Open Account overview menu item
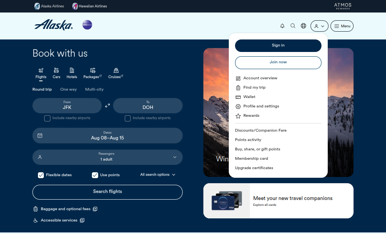Viewport: 386px width, 234px height. click(x=260, y=78)
